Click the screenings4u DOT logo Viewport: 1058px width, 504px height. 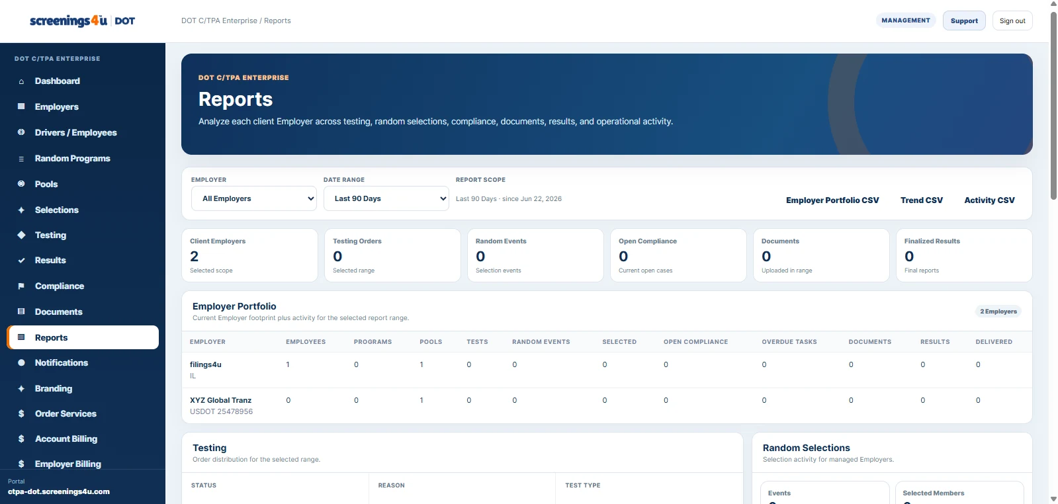(x=82, y=21)
